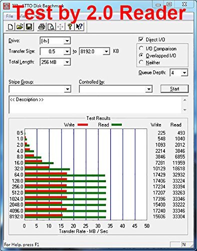Click the Start benchmark button

[x=174, y=89]
